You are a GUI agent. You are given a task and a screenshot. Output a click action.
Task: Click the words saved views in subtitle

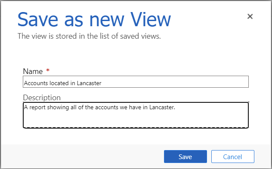[140, 36]
